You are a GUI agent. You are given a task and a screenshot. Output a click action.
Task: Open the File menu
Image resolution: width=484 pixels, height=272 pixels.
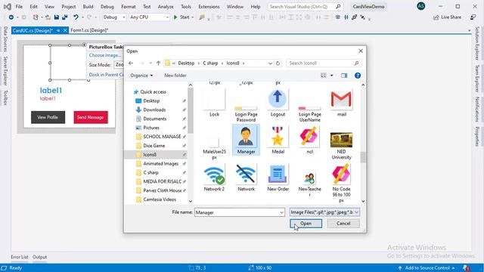[19, 7]
